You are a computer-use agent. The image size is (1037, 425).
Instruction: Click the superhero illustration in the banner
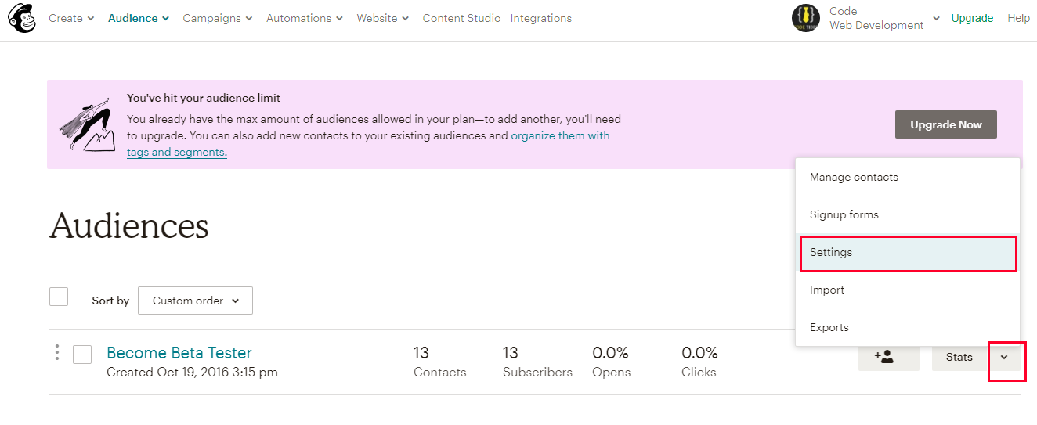(x=87, y=124)
